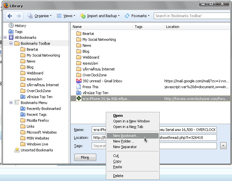
Task: Collapse the Bookmarks Toolbar tree
Action: [11, 43]
